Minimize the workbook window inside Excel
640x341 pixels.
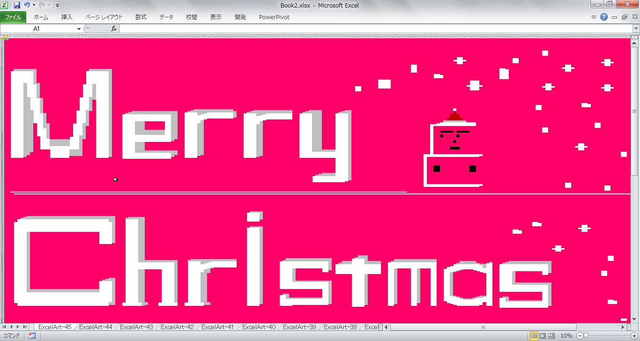click(x=614, y=17)
